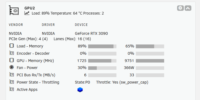Image resolution: width=200 pixels, height=100 pixels.
Task: Click the chart icon before Load summary
Action: (x=27, y=13)
